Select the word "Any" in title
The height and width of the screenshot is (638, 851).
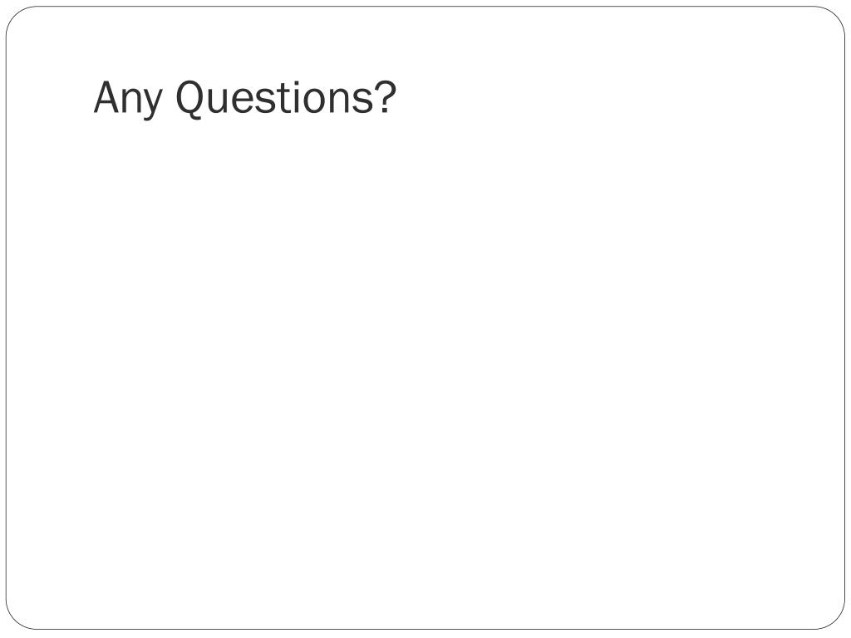pos(128,100)
